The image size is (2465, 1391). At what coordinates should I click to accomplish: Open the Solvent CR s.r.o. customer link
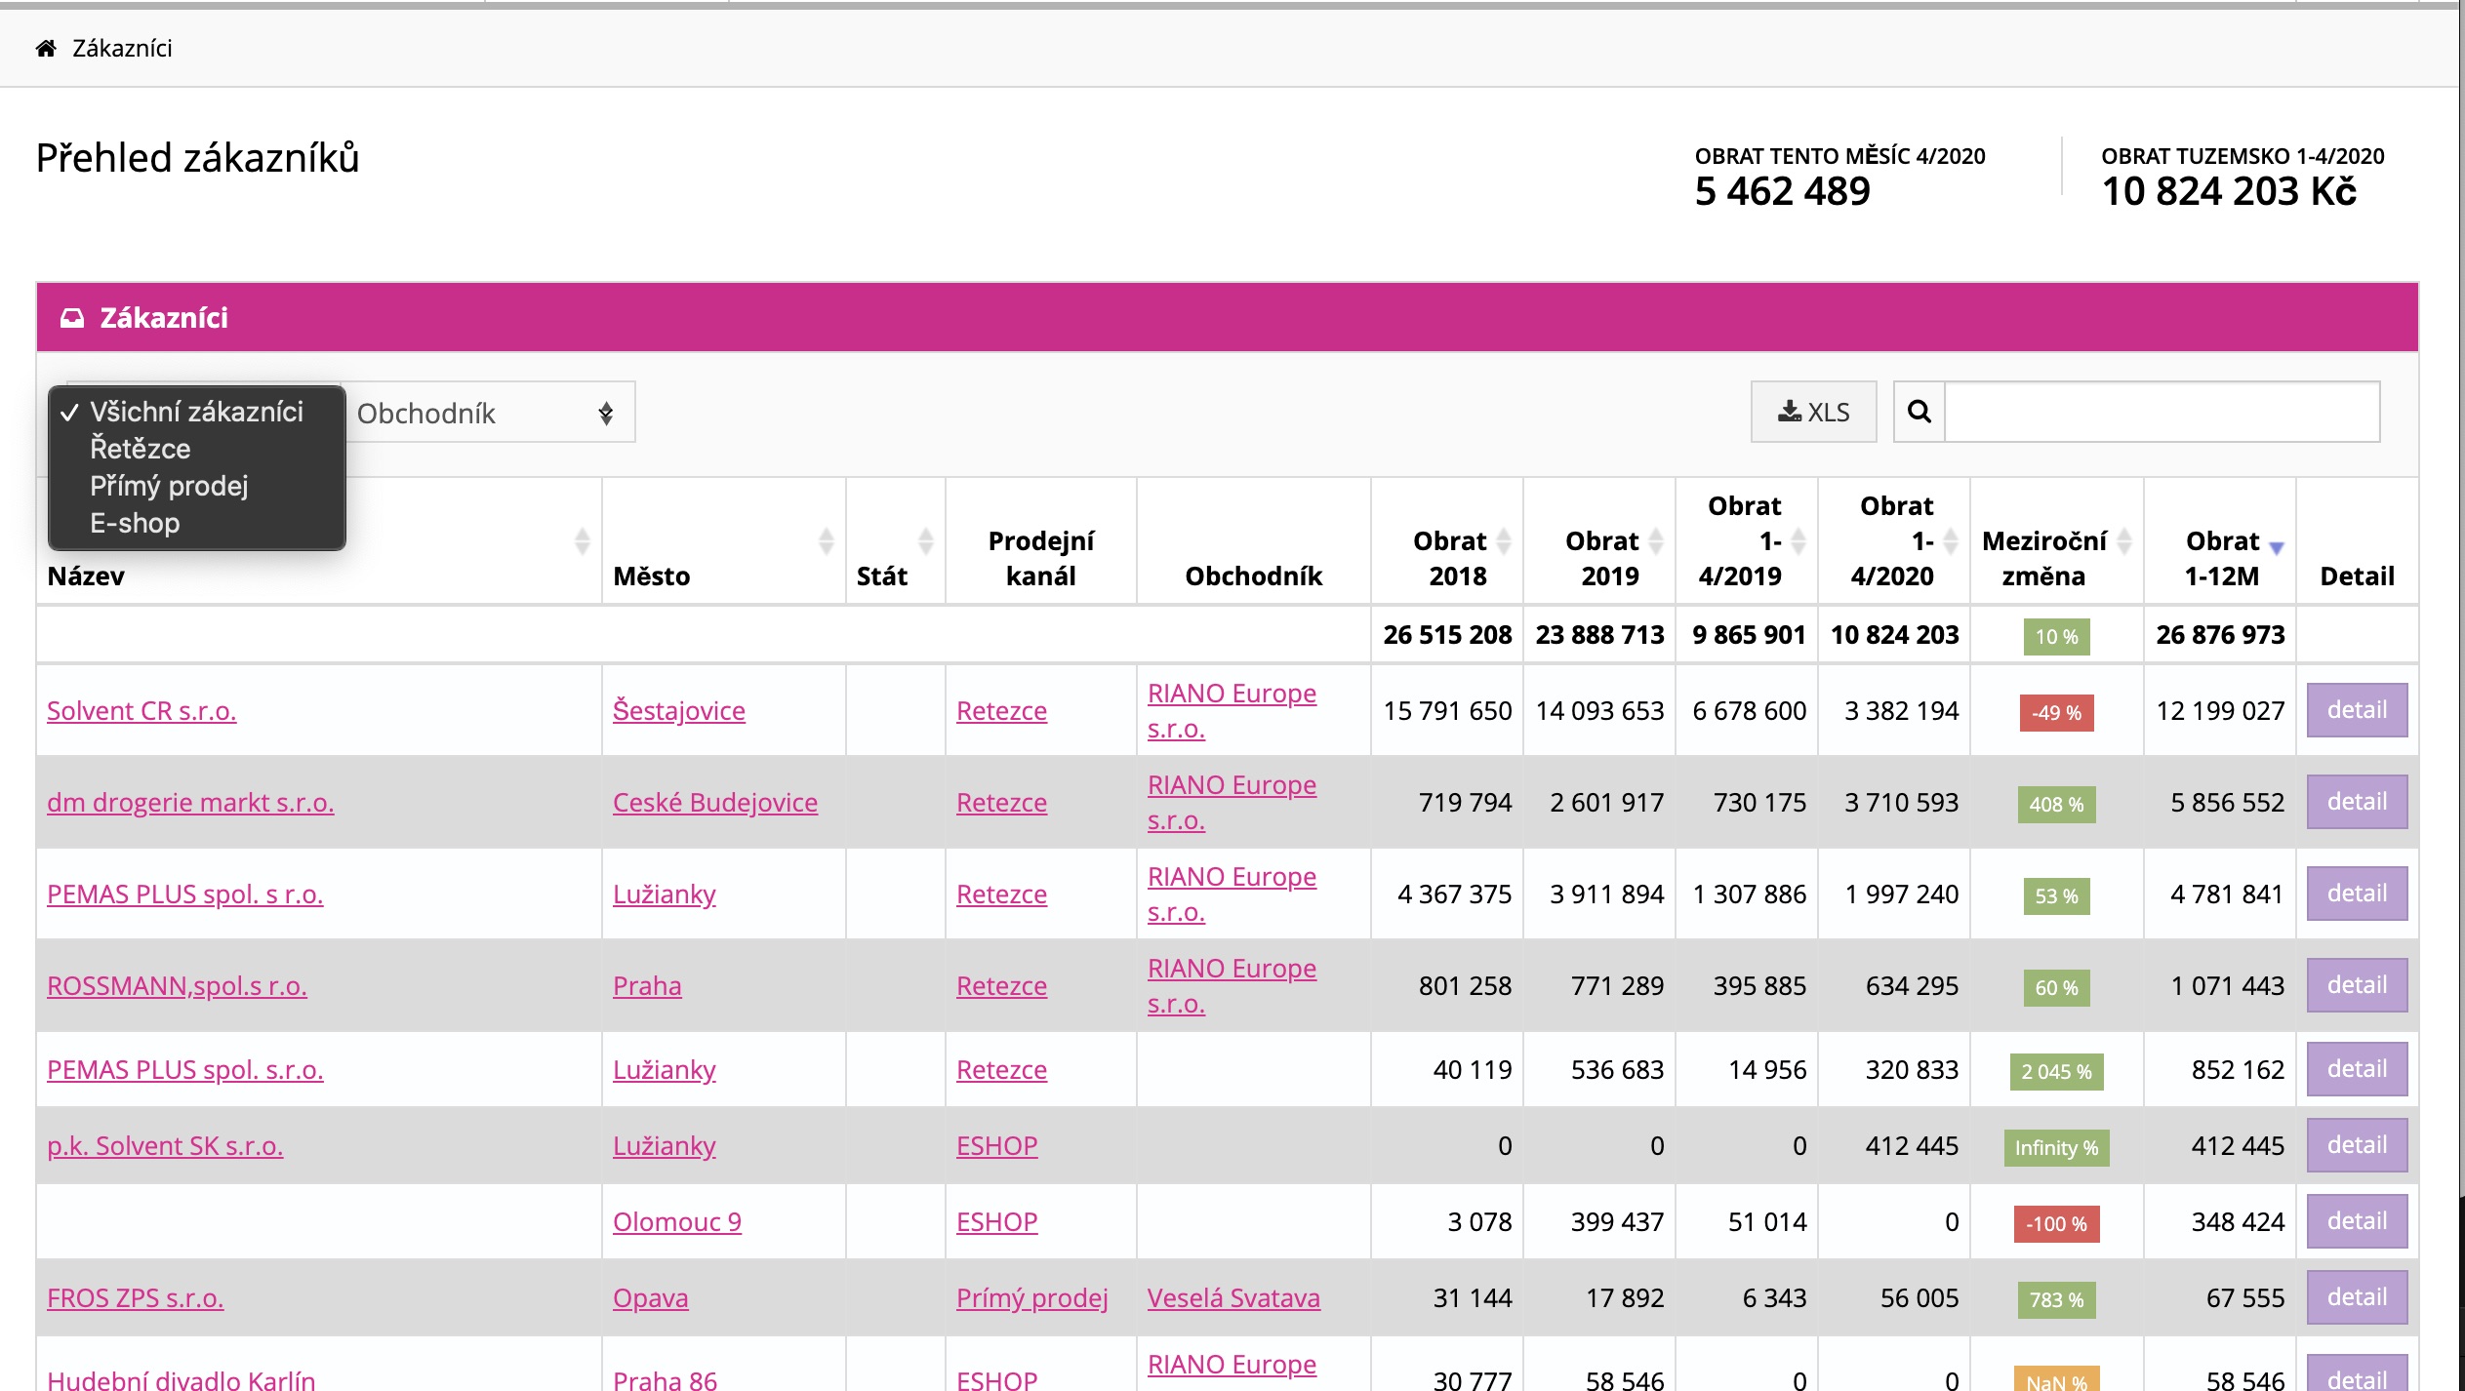pos(141,710)
